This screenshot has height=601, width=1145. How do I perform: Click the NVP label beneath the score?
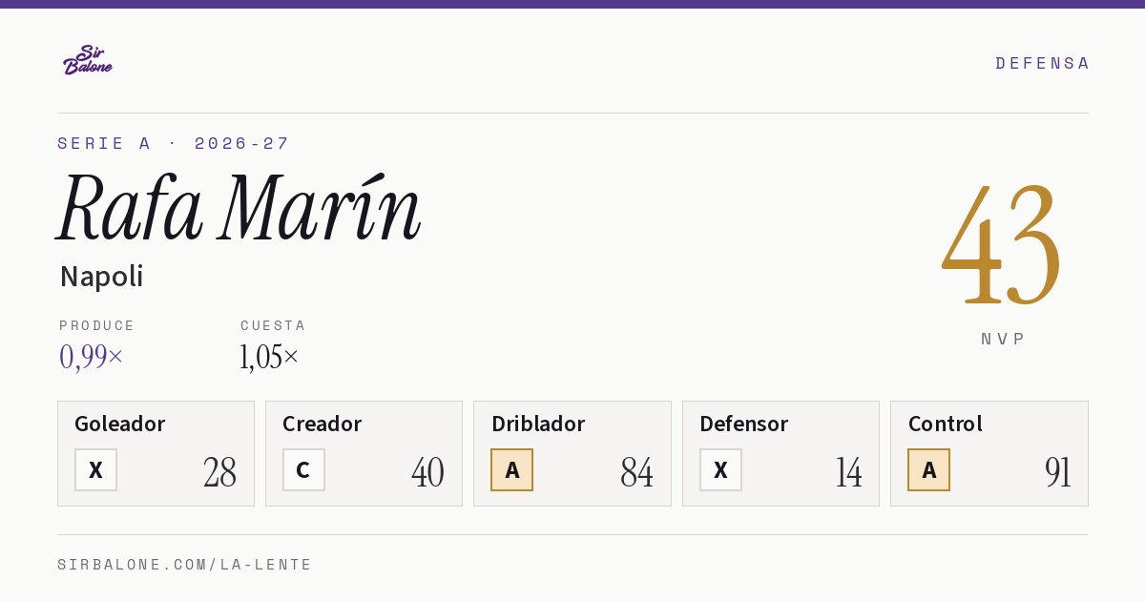click(x=1003, y=339)
